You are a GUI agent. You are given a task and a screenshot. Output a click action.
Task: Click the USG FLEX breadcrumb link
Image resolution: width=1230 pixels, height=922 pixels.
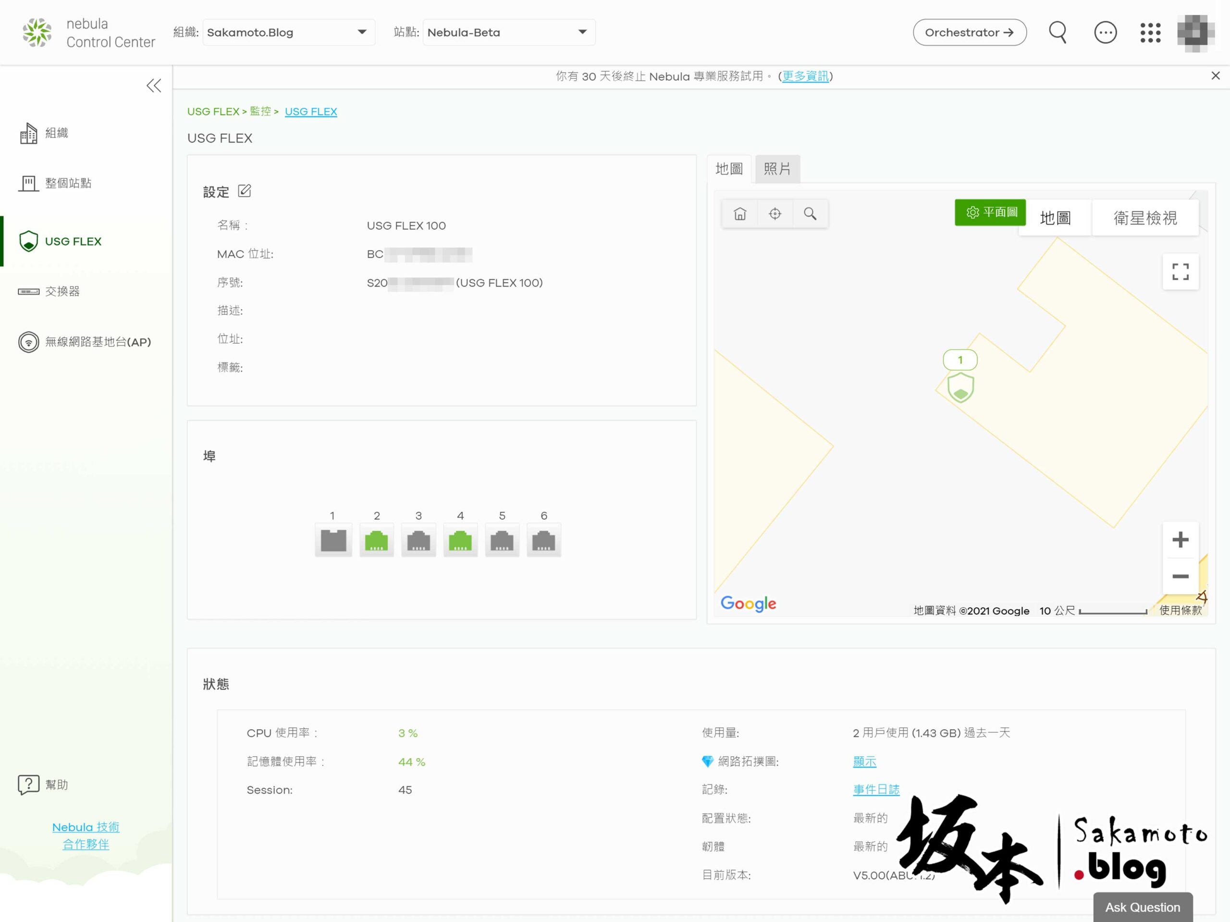point(311,112)
